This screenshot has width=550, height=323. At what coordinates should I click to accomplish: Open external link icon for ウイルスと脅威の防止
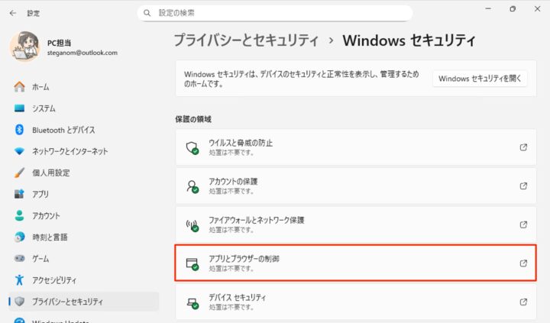coord(523,147)
